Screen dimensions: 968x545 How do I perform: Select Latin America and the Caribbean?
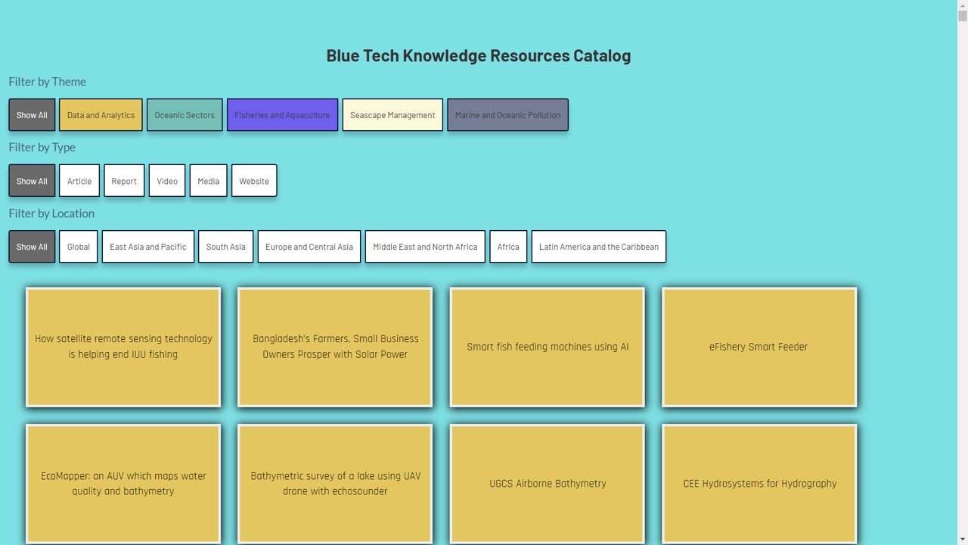(598, 247)
